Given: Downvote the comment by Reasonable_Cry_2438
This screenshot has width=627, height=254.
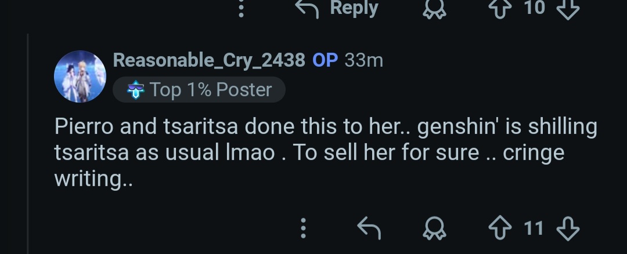Looking at the screenshot, I should [x=568, y=228].
